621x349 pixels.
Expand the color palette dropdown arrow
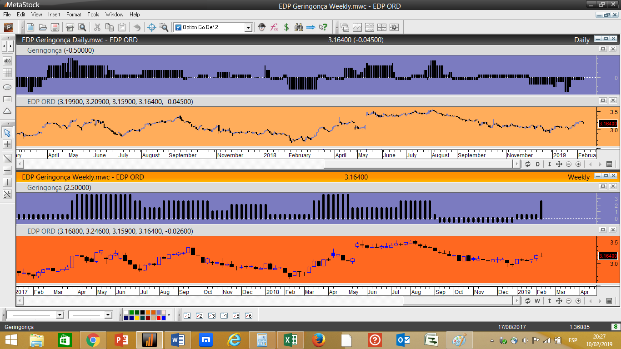(169, 315)
